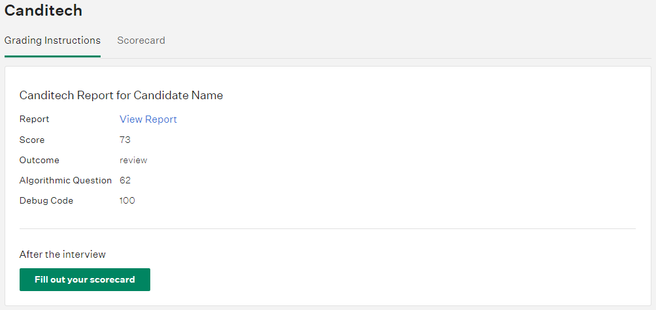The height and width of the screenshot is (310, 656).
Task: Click the gray header area right of Scorecard
Action: pos(410,40)
